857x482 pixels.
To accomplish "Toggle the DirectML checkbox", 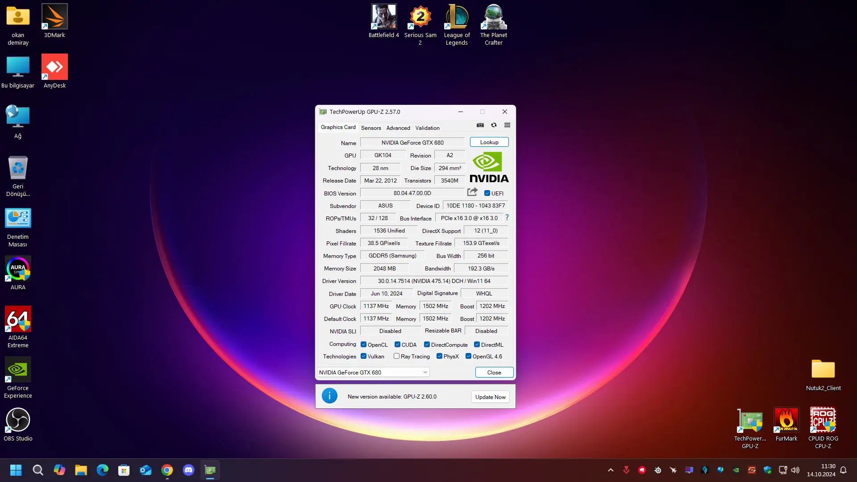I will (477, 345).
